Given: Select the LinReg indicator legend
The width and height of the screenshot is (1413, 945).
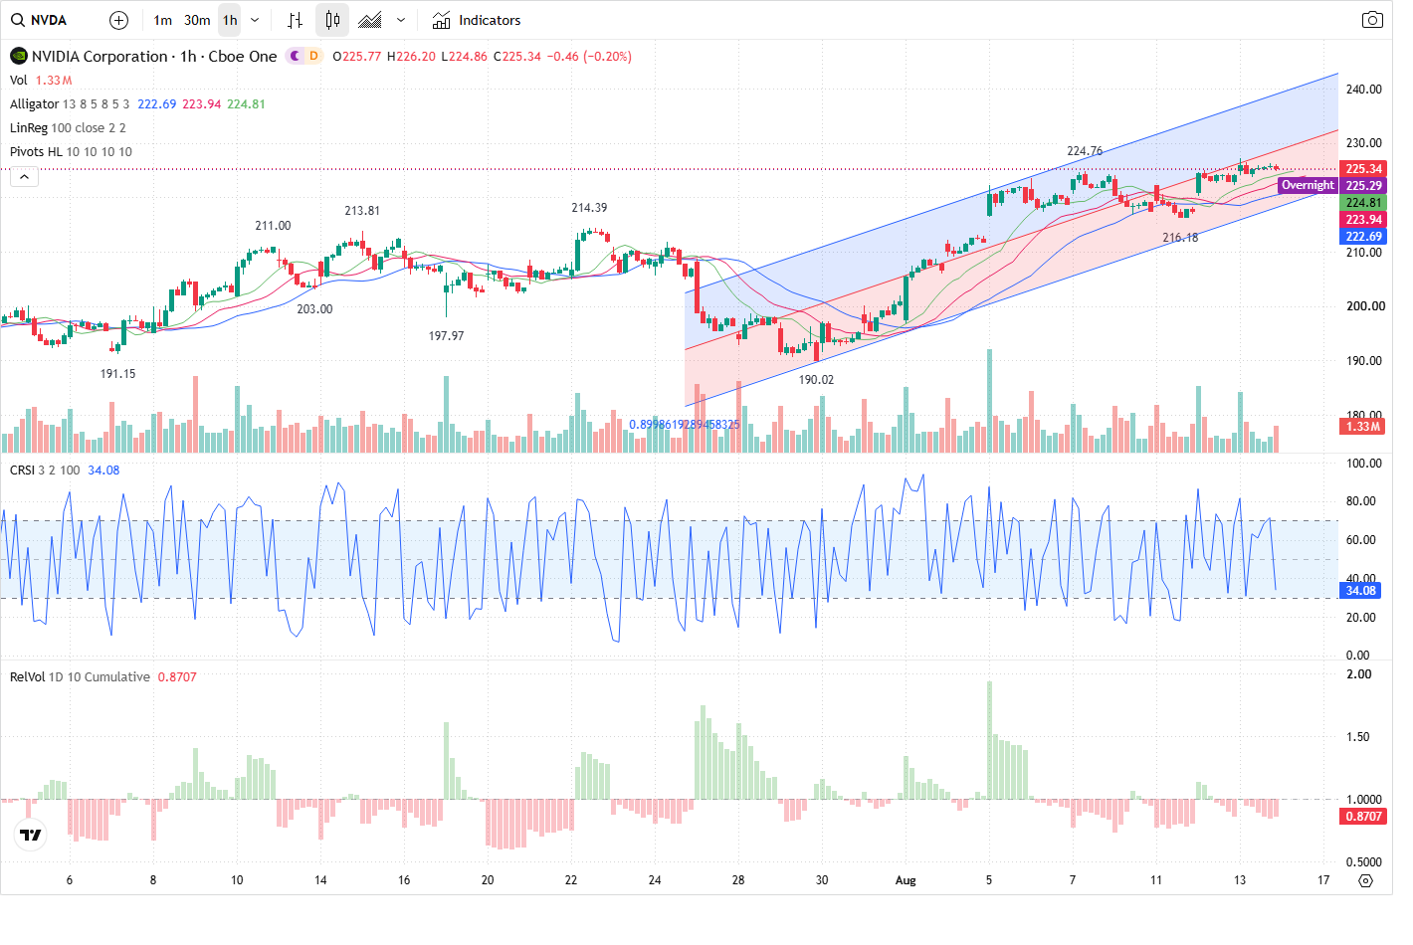Looking at the screenshot, I should 29,128.
